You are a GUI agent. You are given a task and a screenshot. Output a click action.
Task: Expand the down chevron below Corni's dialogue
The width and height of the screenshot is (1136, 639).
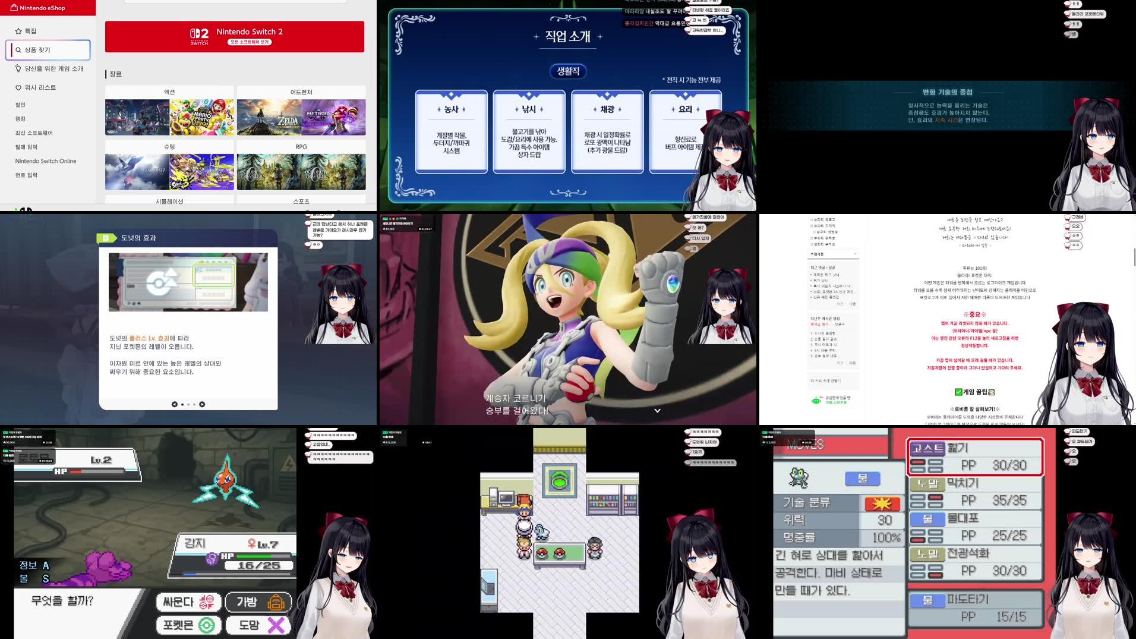[657, 410]
